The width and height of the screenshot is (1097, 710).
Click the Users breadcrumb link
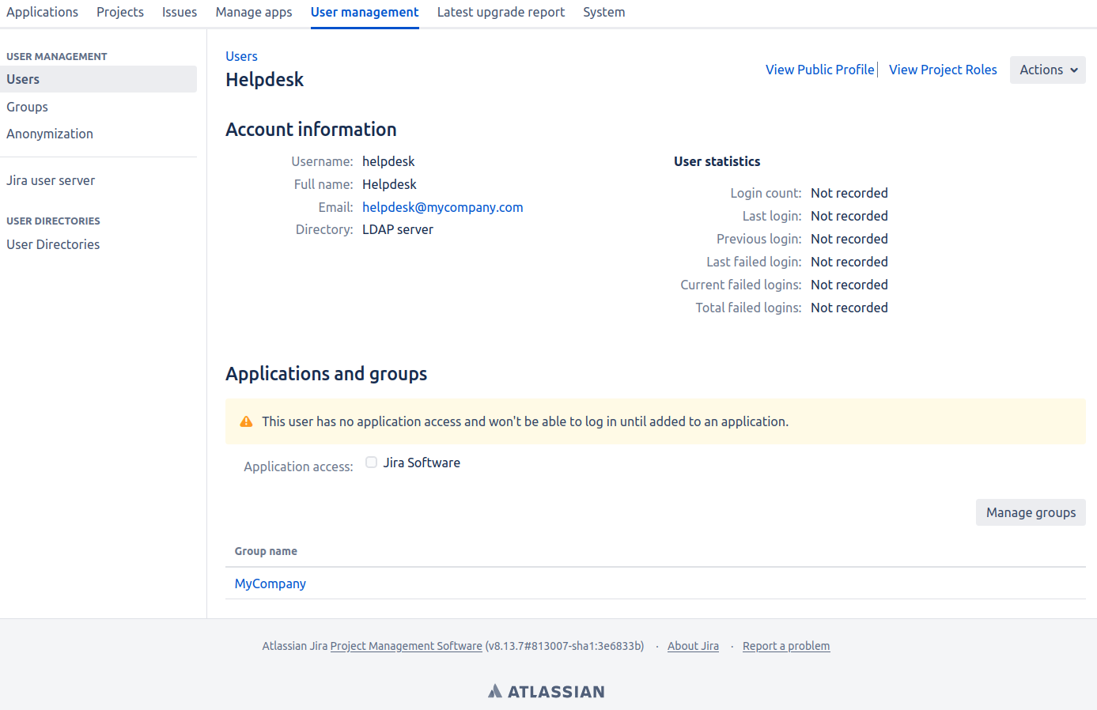pyautogui.click(x=241, y=56)
